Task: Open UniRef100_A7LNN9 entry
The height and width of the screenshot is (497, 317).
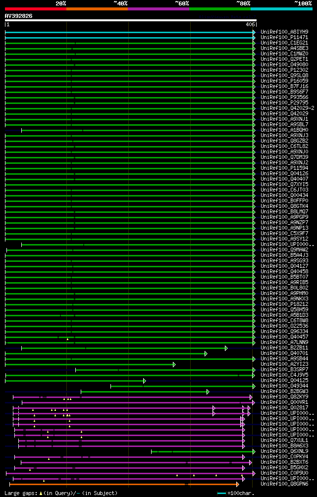Action: 284,343
